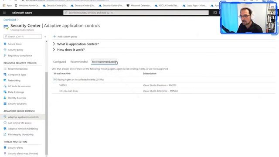279x157 pixels.
Task: Click the sidebar scrollbar down arrow
Action: coord(47,156)
